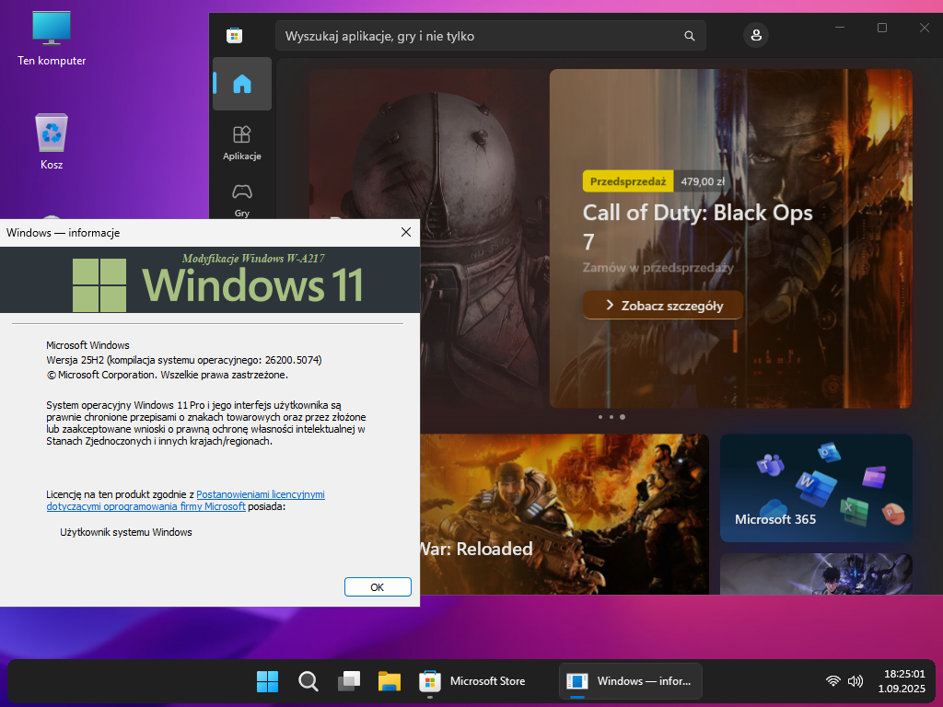The image size is (943, 707).
Task: Type in the Wyszukaj aplikacje search field
Action: pos(479,37)
